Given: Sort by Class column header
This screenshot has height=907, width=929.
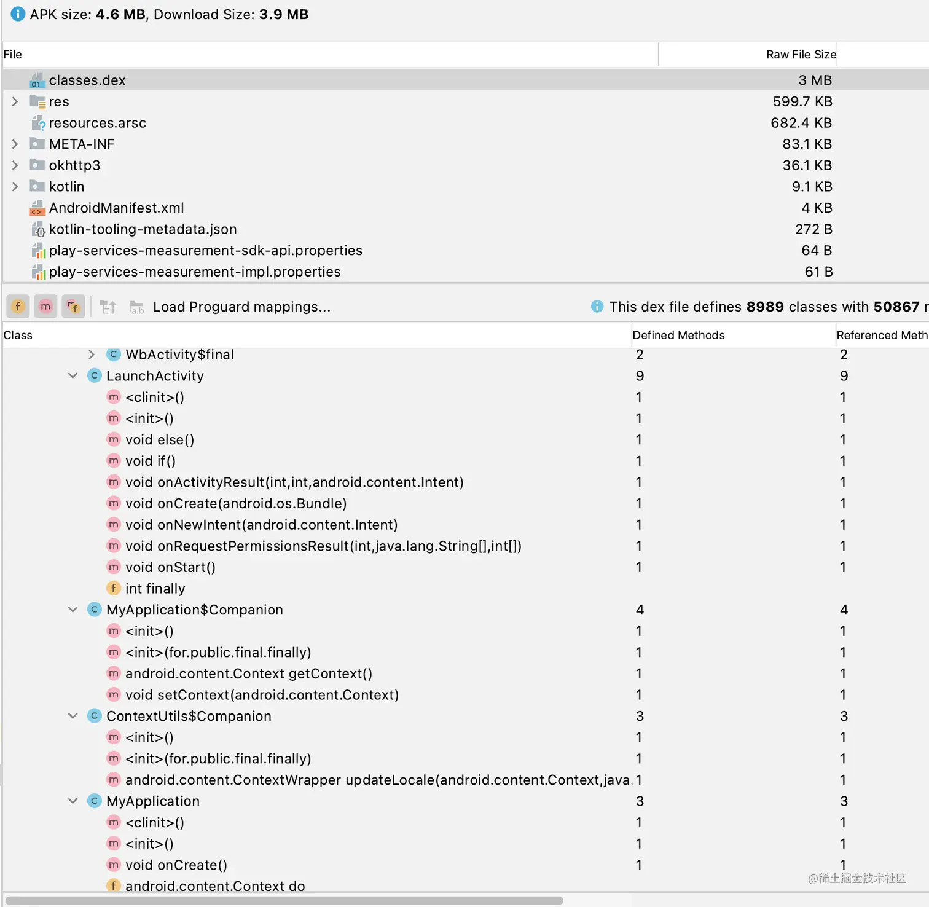Looking at the screenshot, I should click(x=316, y=335).
